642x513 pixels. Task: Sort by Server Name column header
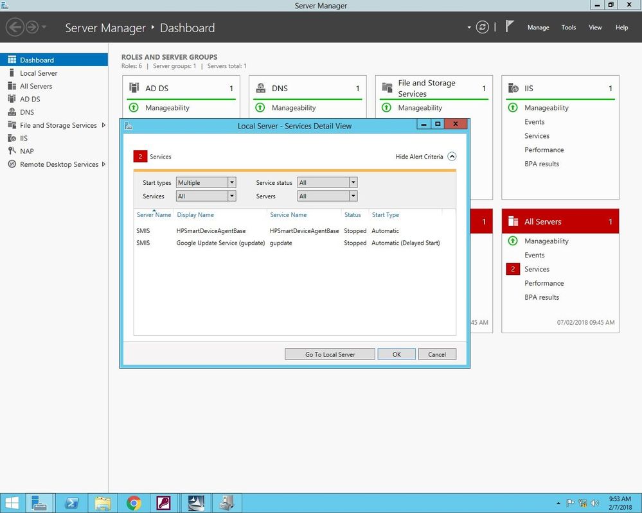pos(154,215)
